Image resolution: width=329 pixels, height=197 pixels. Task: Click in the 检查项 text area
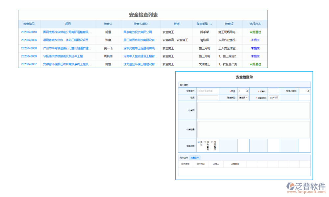253,110
